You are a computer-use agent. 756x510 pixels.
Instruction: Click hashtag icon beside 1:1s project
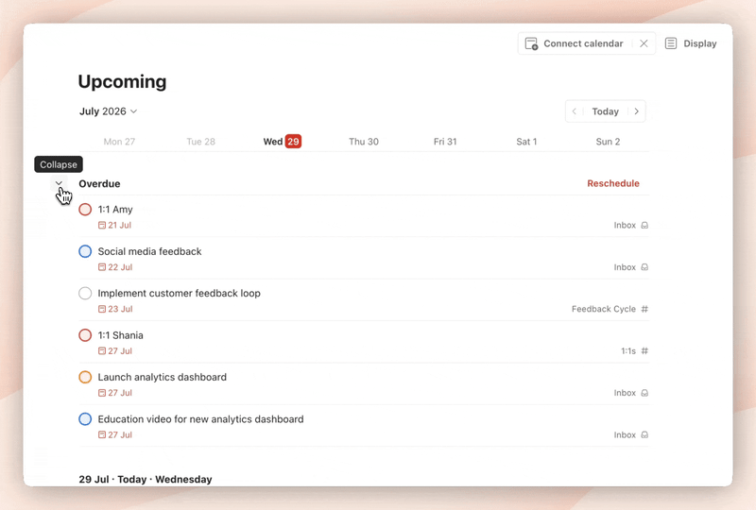click(644, 351)
